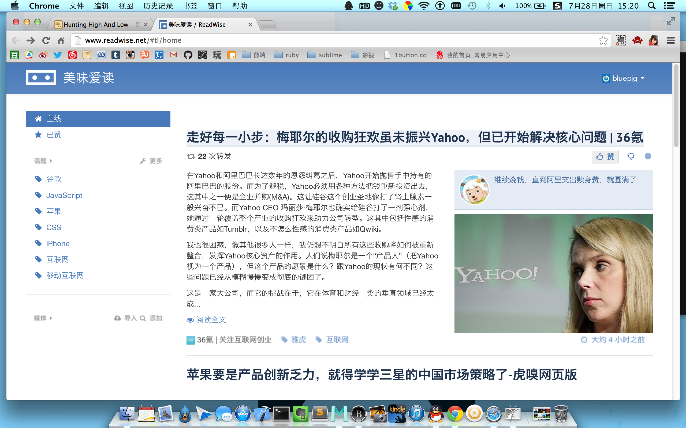
Task: Click the Yahoo article thumbnail image
Action: click(x=553, y=273)
